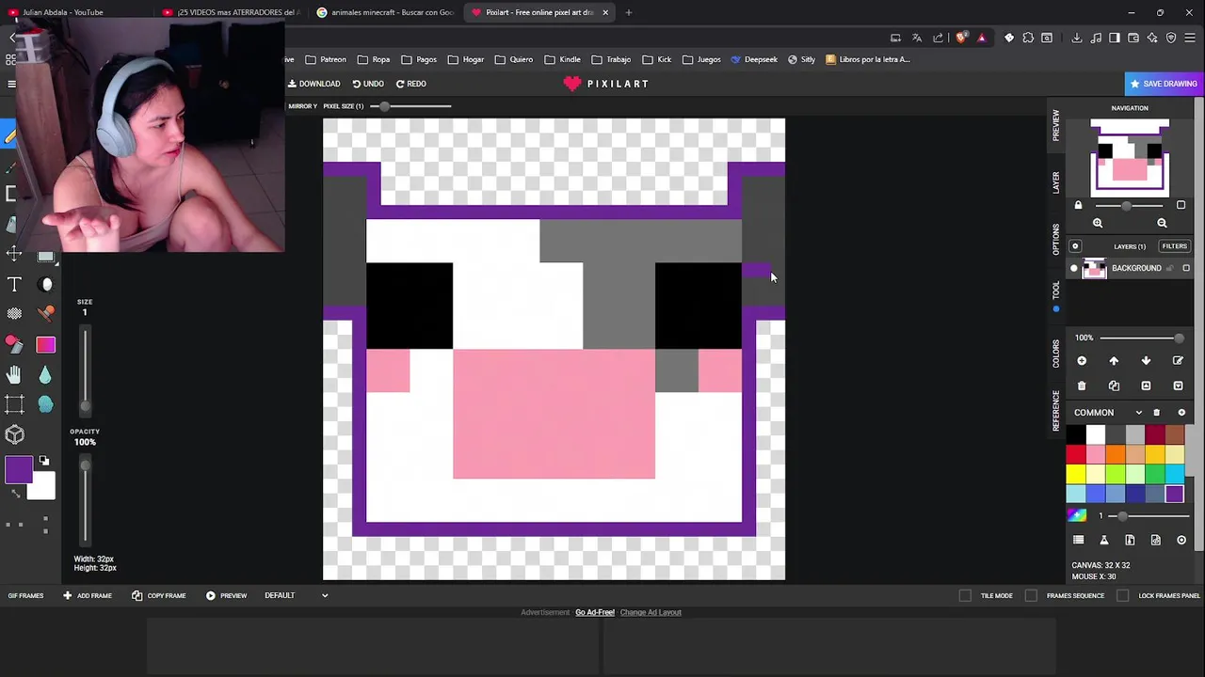Select the Hand pan tool
The height and width of the screenshot is (677, 1205).
pyautogui.click(x=14, y=374)
